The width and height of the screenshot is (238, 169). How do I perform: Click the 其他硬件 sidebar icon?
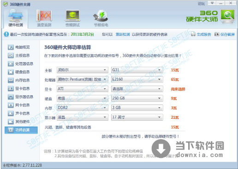click(x=11, y=122)
